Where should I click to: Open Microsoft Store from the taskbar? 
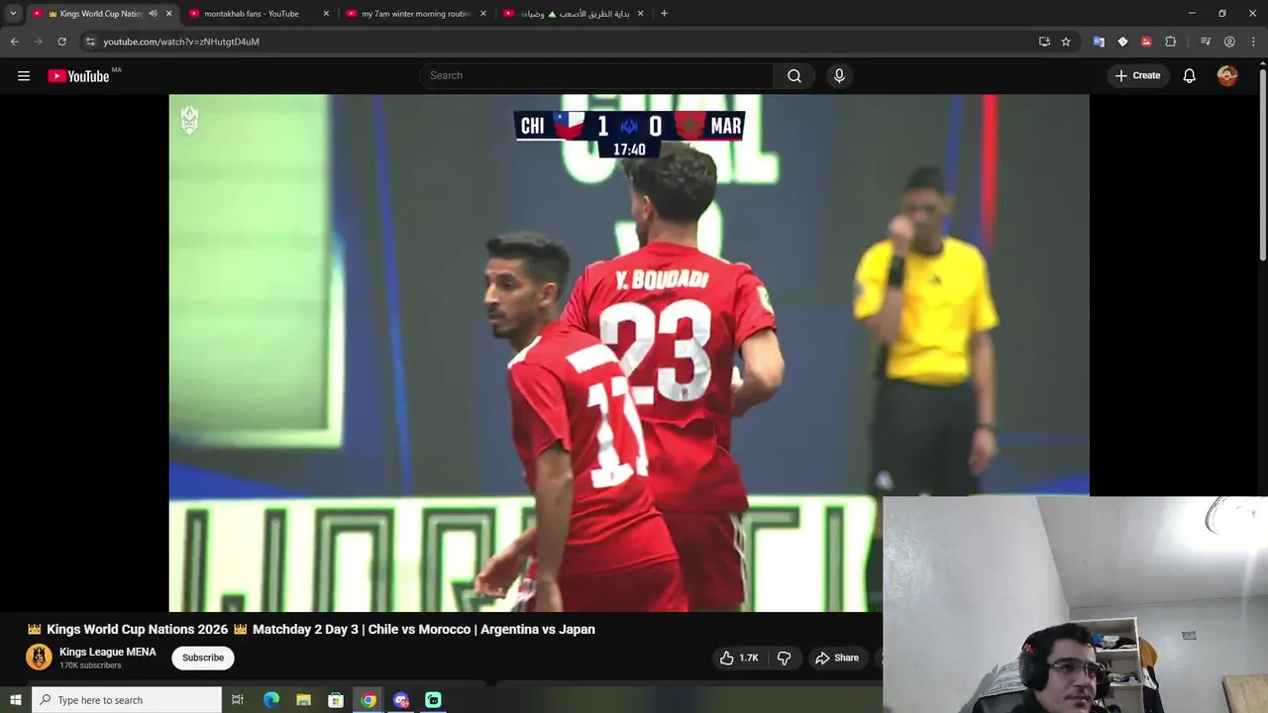pyautogui.click(x=336, y=700)
